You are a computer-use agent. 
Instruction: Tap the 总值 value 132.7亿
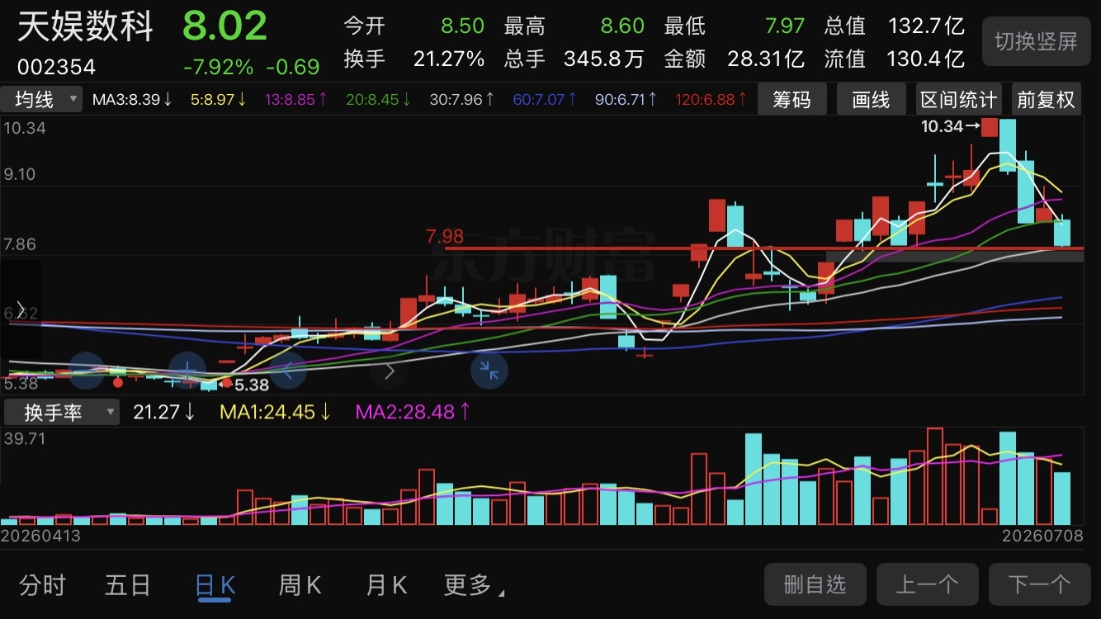point(926,26)
